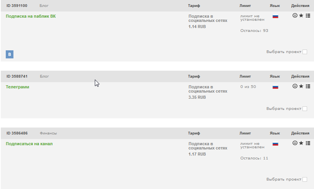The image size is (314, 189).
Task: Open list icon for Телеграмм project
Action: (x=308, y=86)
